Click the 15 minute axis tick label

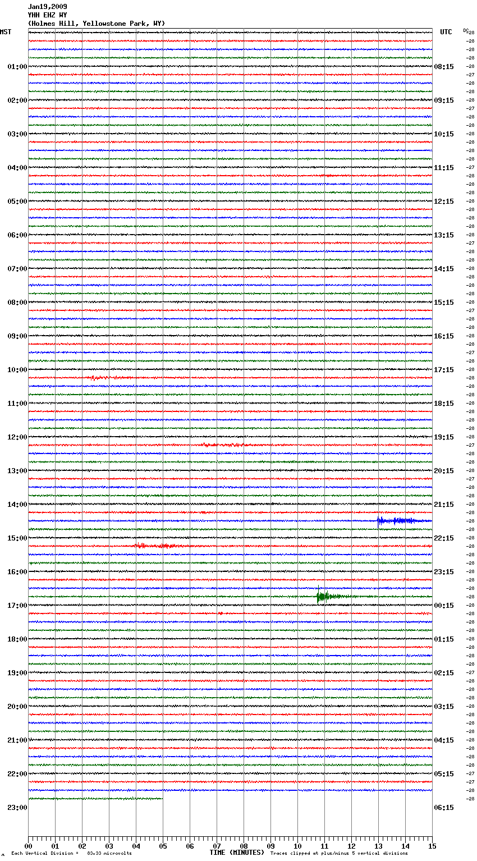432,846
